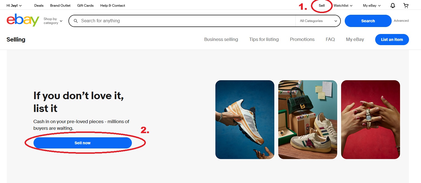Screen dimensions: 421x183
Task: Click the Sell link in header
Action: tap(322, 6)
